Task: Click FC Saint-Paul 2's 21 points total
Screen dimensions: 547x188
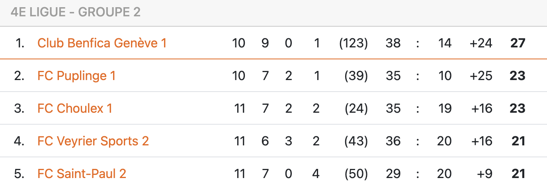Action: coord(518,174)
